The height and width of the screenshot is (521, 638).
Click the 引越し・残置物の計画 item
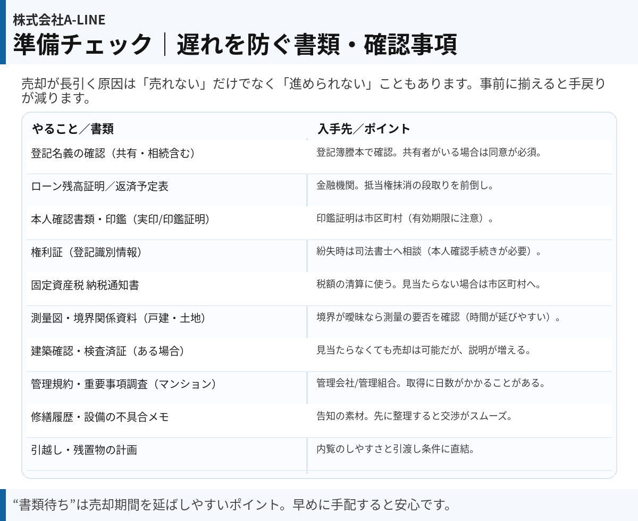(84, 450)
